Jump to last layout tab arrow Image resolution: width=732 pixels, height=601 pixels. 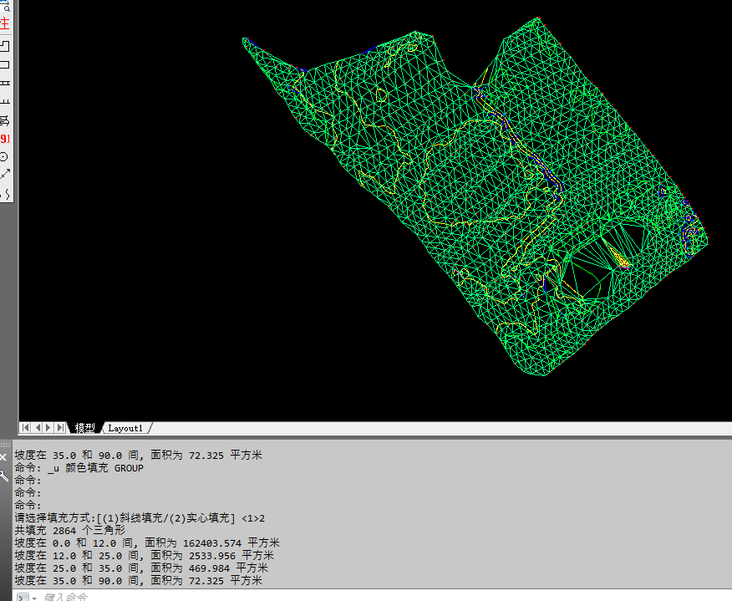(60, 428)
